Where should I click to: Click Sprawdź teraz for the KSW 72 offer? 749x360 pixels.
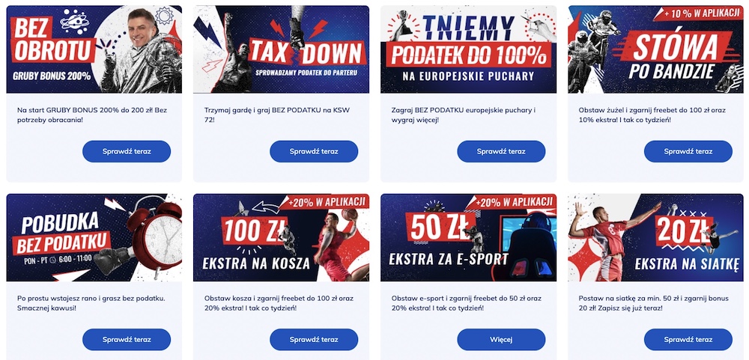click(314, 151)
